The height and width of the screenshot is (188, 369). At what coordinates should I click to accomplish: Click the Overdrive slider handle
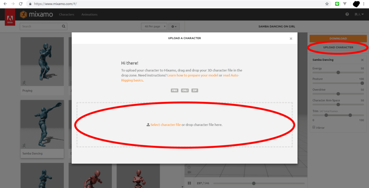click(x=338, y=94)
